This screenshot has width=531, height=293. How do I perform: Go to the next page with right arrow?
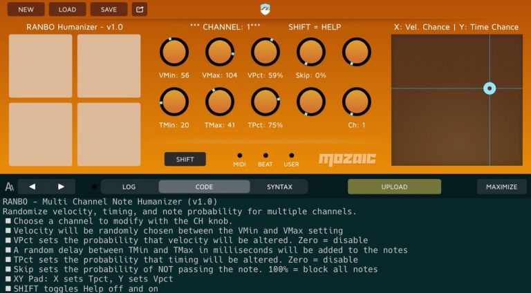click(61, 187)
